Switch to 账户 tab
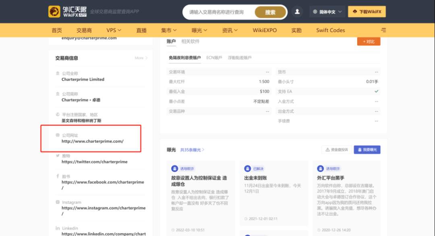435x236 pixels. (x=171, y=41)
